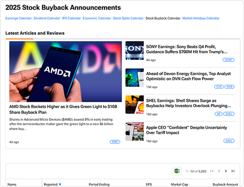244x187 pixels.
Task: Click the EPS column header
Action: pyautogui.click(x=149, y=185)
